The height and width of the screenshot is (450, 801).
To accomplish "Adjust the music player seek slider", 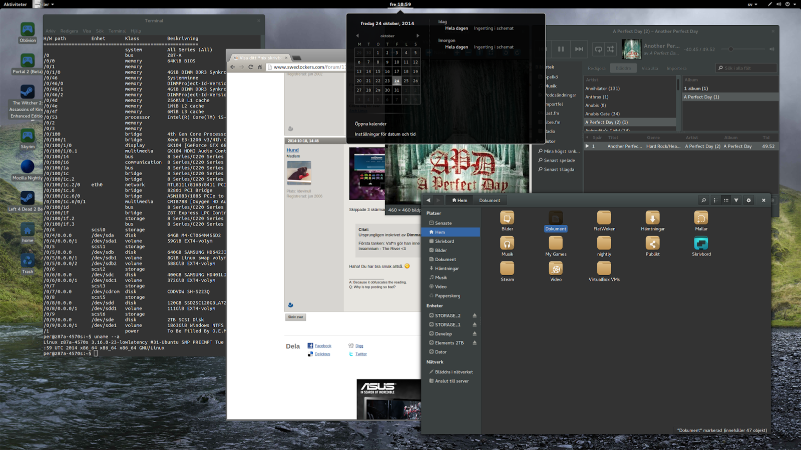I will (731, 49).
